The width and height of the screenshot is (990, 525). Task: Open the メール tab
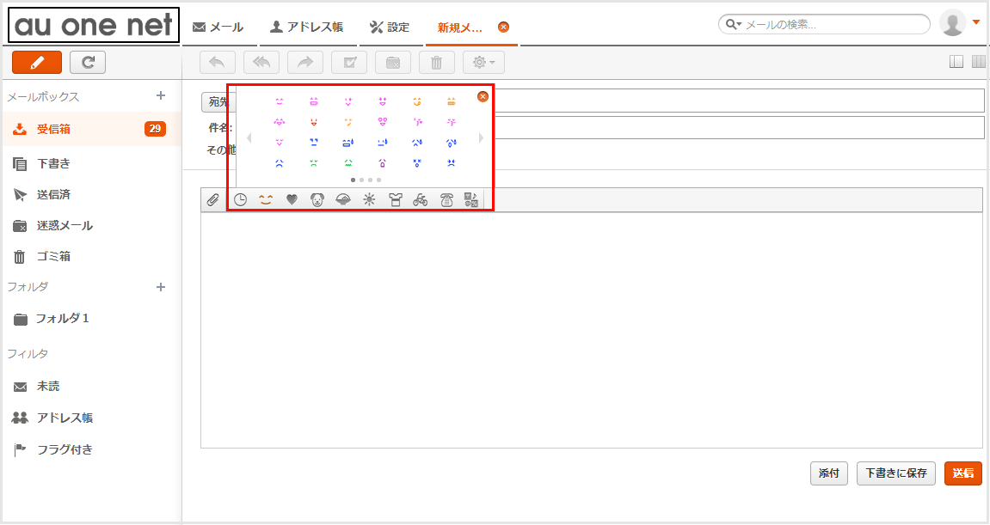[x=218, y=27]
